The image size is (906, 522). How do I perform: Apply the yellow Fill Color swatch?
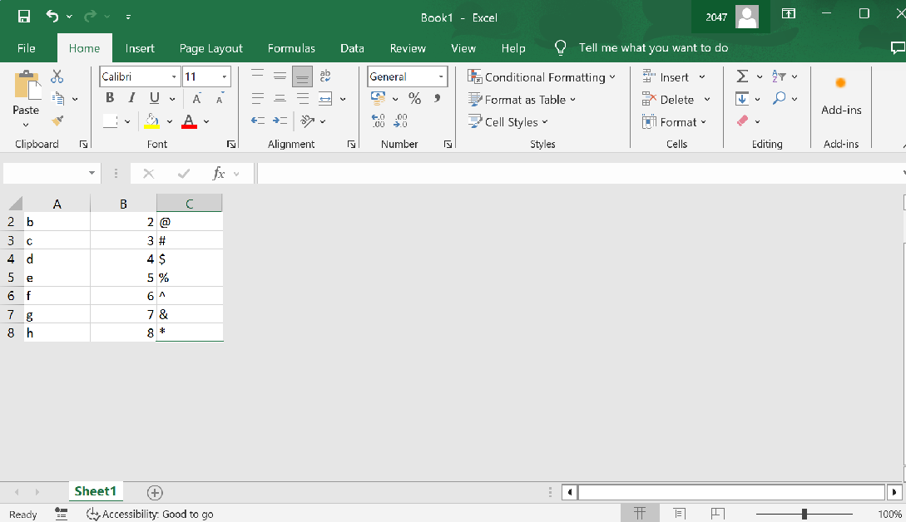pyautogui.click(x=152, y=121)
